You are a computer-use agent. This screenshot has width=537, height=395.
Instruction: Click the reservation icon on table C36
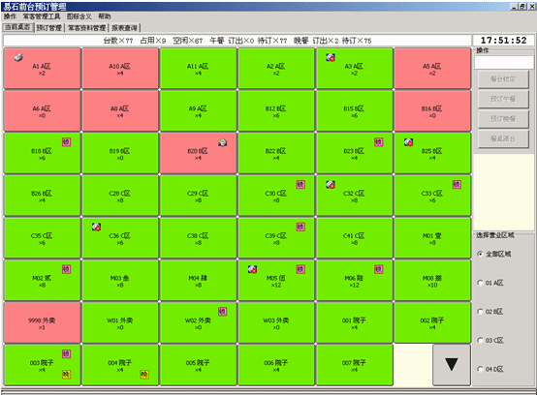(x=96, y=227)
